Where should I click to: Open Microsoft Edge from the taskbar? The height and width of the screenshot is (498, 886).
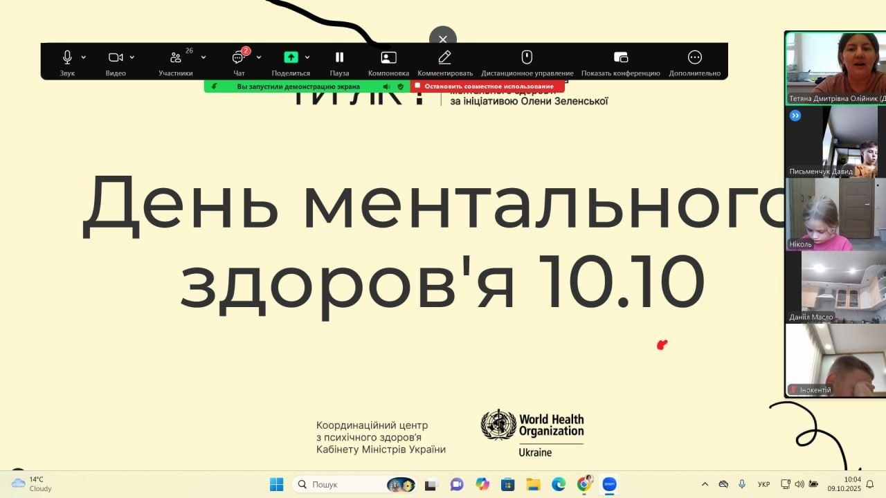pyautogui.click(x=558, y=484)
